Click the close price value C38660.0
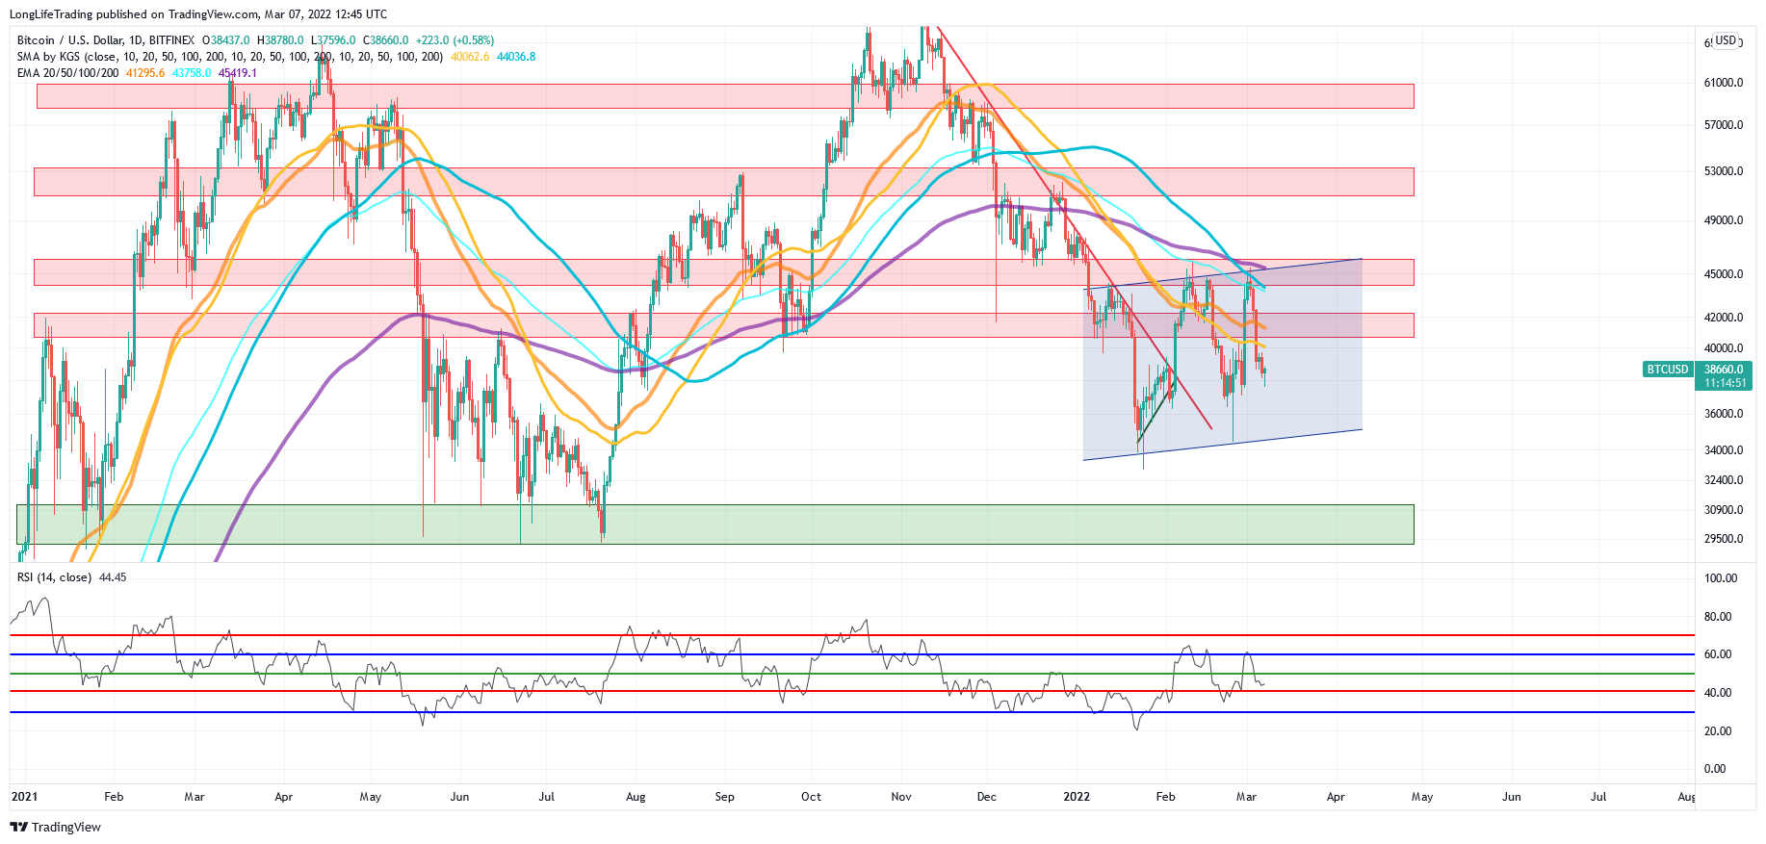The width and height of the screenshot is (1766, 844). 385,40
